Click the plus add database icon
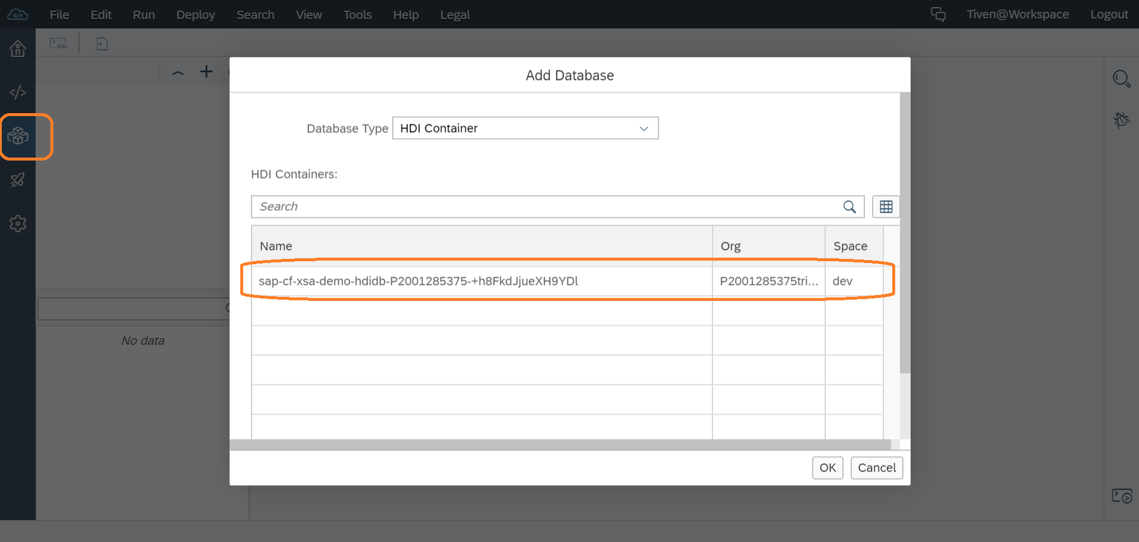This screenshot has width=1139, height=542. [206, 72]
